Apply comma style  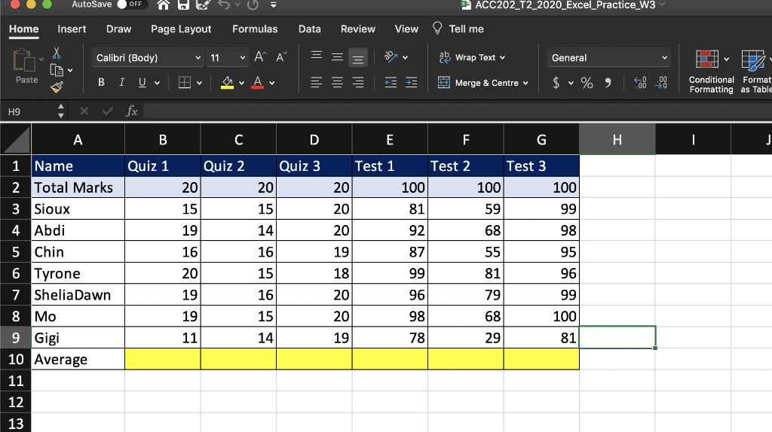click(608, 83)
